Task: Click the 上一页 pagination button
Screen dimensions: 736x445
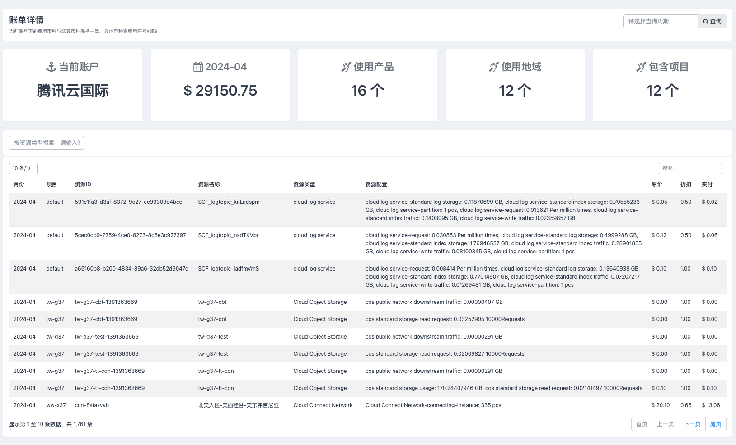Action: 665,424
